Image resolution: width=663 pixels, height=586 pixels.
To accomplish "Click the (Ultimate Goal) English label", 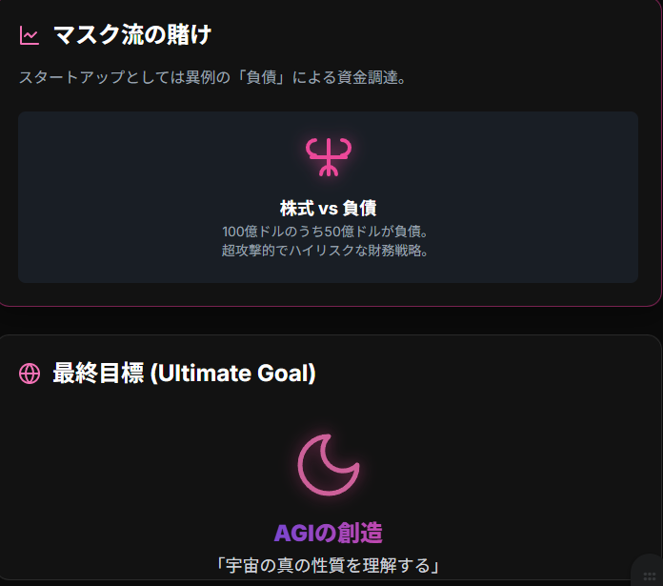I will point(233,374).
